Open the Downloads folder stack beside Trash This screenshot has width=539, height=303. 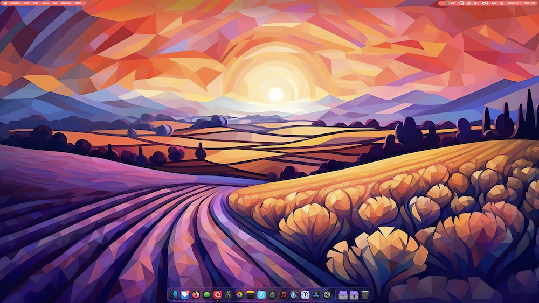pos(354,295)
